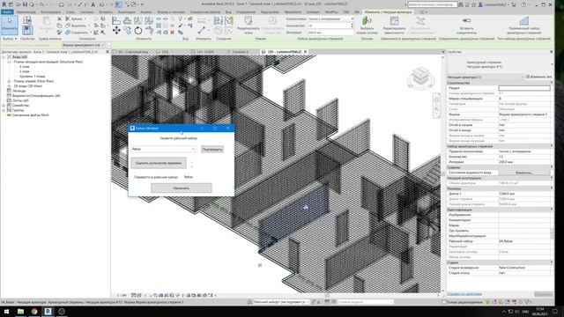Click the Text tool A in quick access
564x317 pixels.
93,4
